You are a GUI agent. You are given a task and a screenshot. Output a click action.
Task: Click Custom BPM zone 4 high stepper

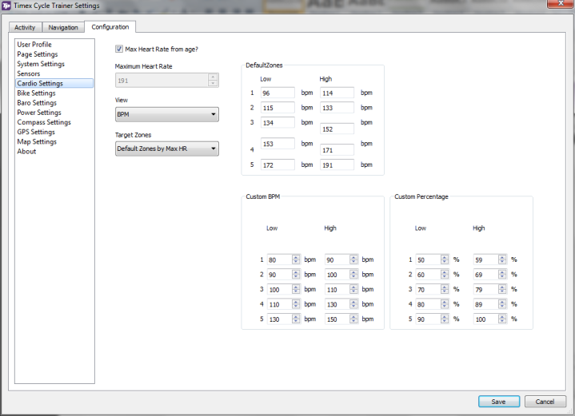point(353,304)
